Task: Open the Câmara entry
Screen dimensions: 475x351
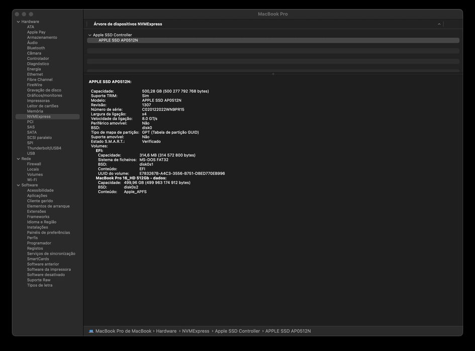Action: pos(34,53)
